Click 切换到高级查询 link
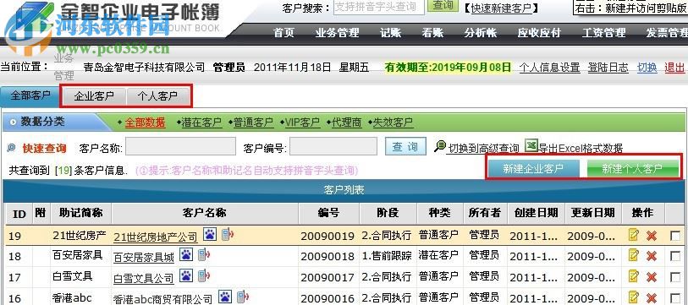This screenshot has width=688, height=305. pos(483,148)
